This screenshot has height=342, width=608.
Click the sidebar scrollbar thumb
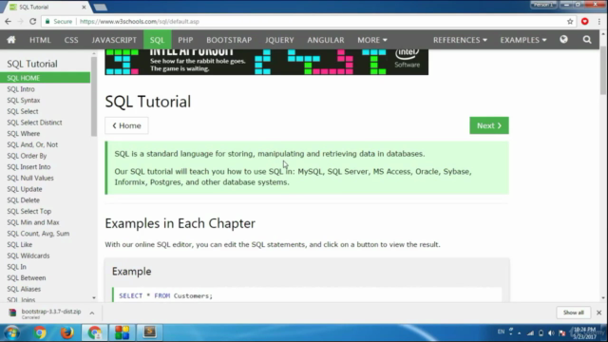point(94,96)
